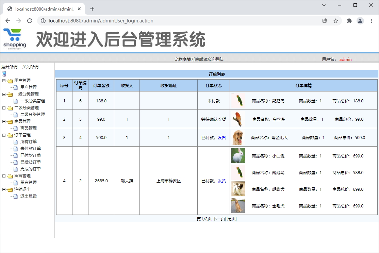Click the tree root computer icon
Viewport: 379px width, 253px height.
pos(4,74)
